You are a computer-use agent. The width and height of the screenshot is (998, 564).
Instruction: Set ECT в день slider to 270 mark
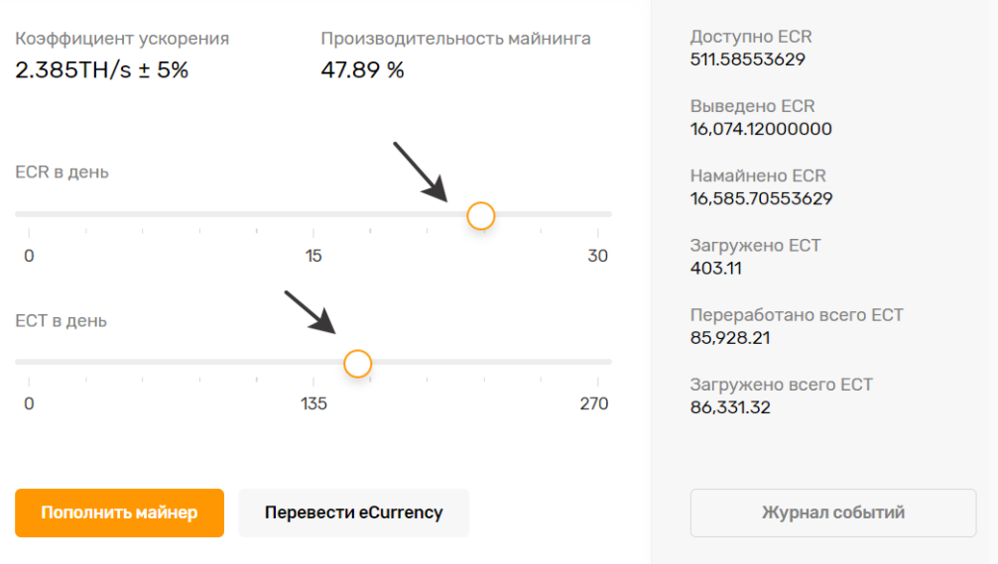[x=597, y=362]
